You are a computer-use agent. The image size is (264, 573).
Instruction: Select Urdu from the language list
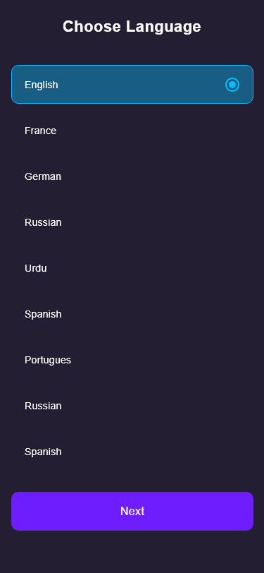coord(132,268)
